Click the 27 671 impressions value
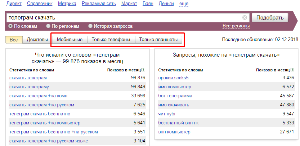This screenshot has width=300, height=146. [287, 132]
